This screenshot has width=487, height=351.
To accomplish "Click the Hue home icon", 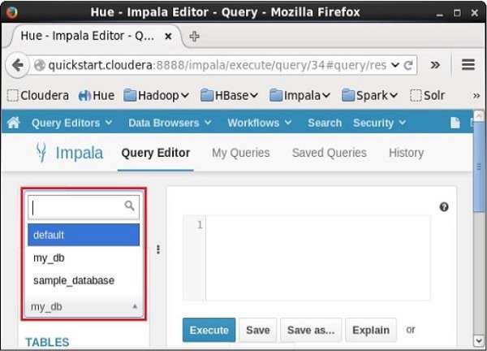I will pyautogui.click(x=13, y=123).
